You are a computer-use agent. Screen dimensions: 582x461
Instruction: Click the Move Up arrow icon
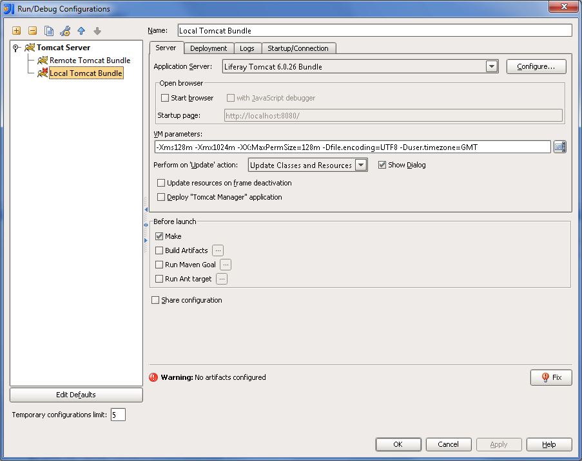click(x=81, y=31)
